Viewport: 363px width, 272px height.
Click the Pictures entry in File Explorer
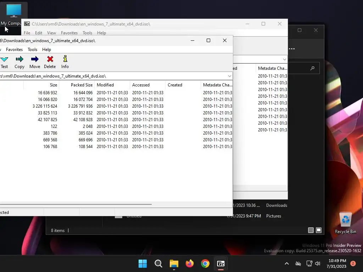click(274, 216)
